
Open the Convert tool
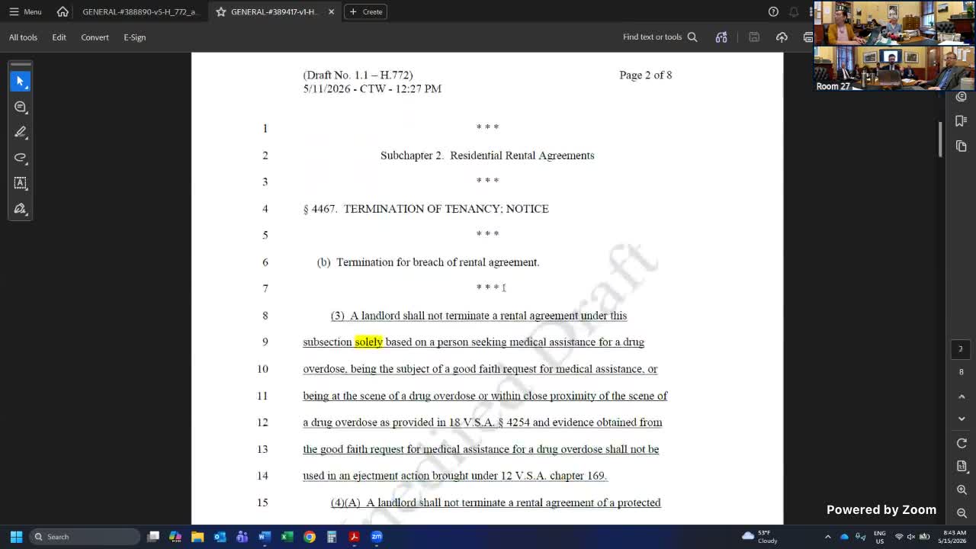tap(95, 37)
